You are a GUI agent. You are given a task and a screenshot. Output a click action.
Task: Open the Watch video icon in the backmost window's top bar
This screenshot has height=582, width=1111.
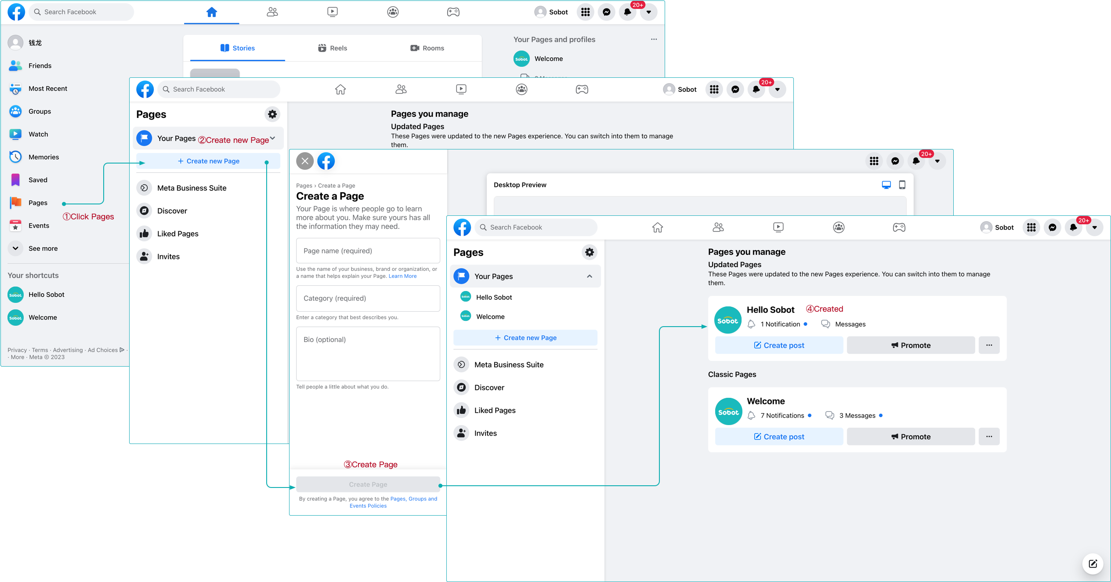pos(333,12)
